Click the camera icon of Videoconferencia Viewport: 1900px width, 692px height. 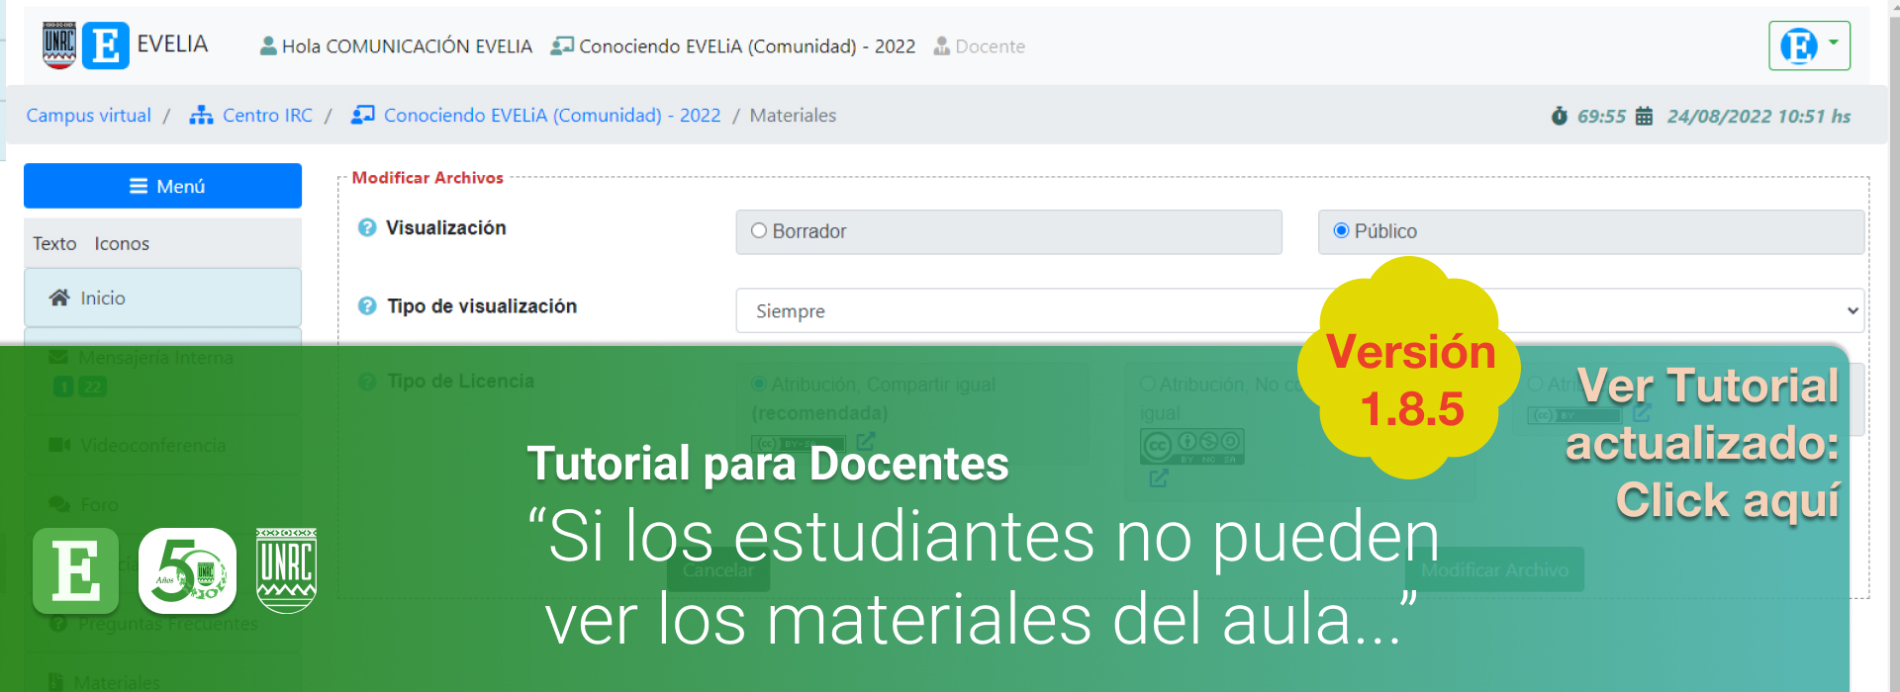(59, 446)
